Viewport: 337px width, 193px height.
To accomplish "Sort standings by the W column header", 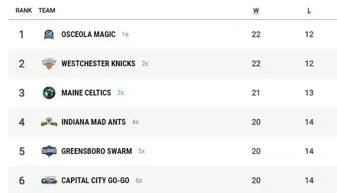I will pyautogui.click(x=256, y=10).
